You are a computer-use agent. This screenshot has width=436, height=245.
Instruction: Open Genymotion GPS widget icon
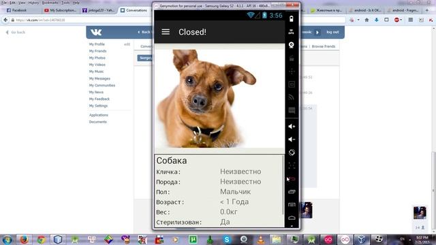point(291,32)
